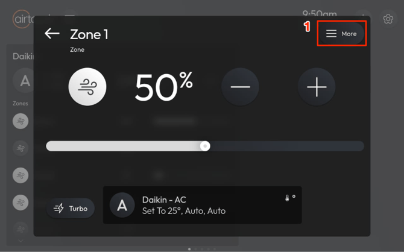Image resolution: width=404 pixels, height=252 pixels.
Task: Toggle the first zone fan in the background list
Action: pos(21,121)
